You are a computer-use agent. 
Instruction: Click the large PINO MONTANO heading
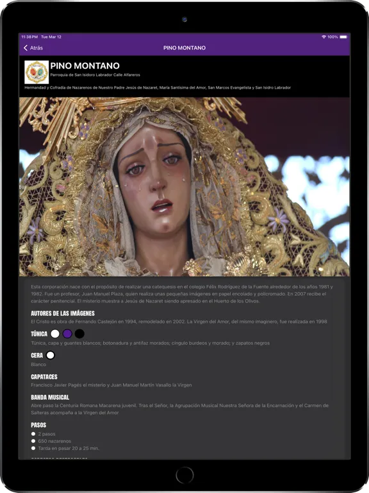click(x=85, y=65)
